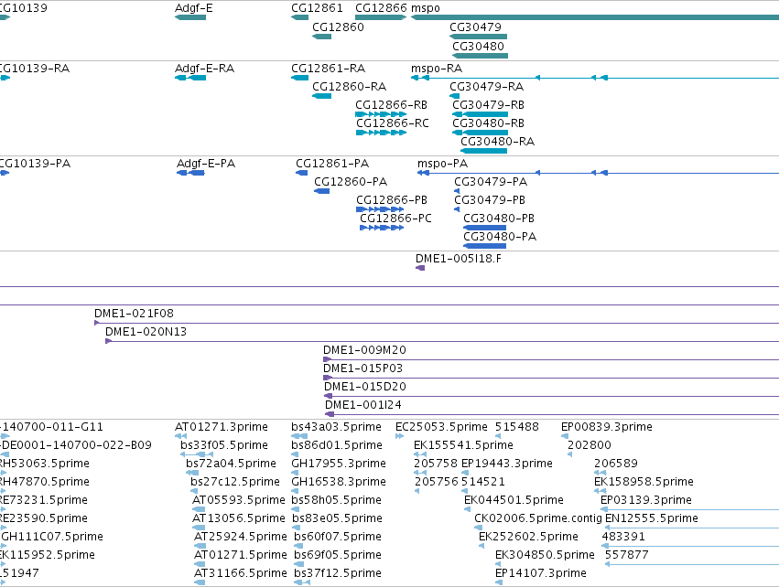Screen dimensions: 779x587
Task: Click the CG30480-RB transcript
Action: [480, 133]
